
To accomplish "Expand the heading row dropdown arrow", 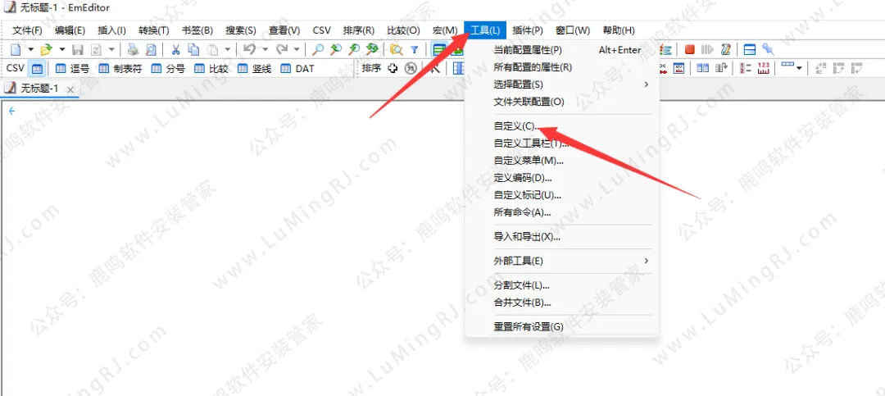I will pos(799,69).
